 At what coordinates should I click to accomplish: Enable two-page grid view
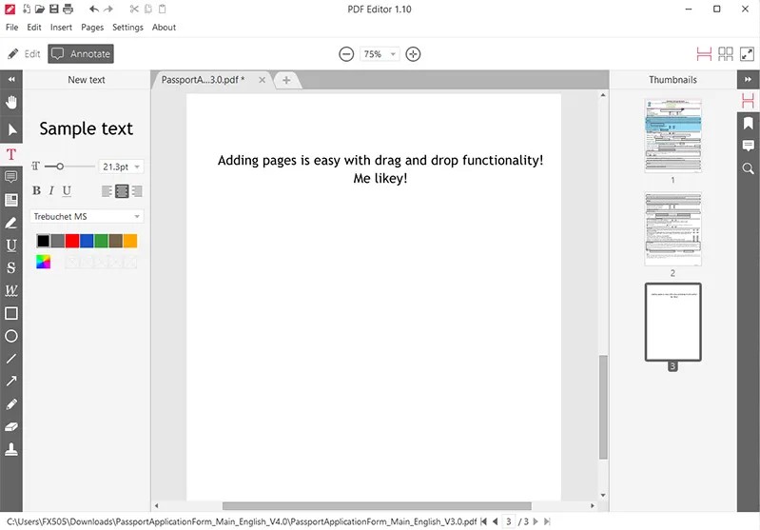click(x=725, y=54)
